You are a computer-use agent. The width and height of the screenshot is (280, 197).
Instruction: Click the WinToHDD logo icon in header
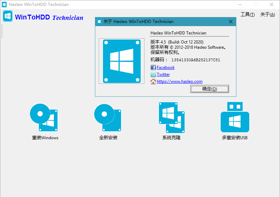(8, 16)
